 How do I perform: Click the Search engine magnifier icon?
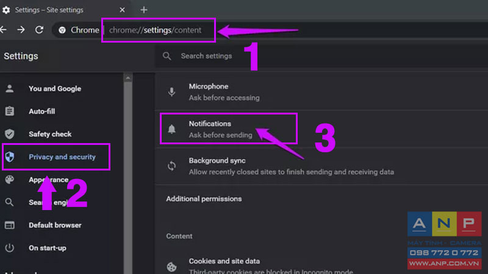(9, 202)
